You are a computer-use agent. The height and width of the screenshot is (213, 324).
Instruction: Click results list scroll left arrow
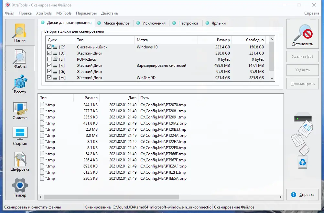[41, 197]
